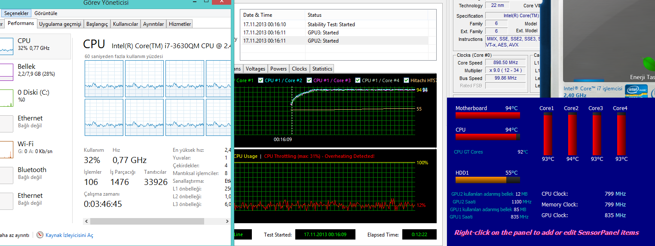
Task: Click the Core4 vertical temperature bar
Action: pyautogui.click(x=621, y=134)
